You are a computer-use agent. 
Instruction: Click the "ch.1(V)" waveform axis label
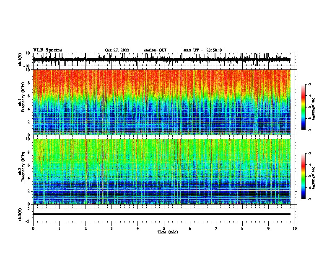click(20, 59)
